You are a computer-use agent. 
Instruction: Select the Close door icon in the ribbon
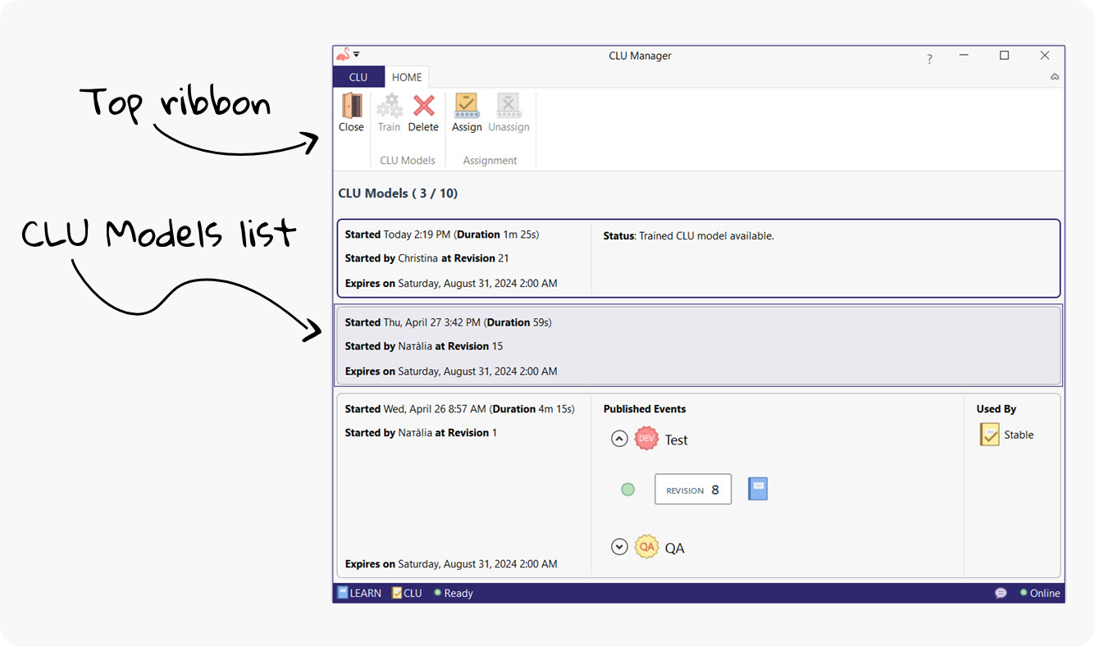[351, 107]
